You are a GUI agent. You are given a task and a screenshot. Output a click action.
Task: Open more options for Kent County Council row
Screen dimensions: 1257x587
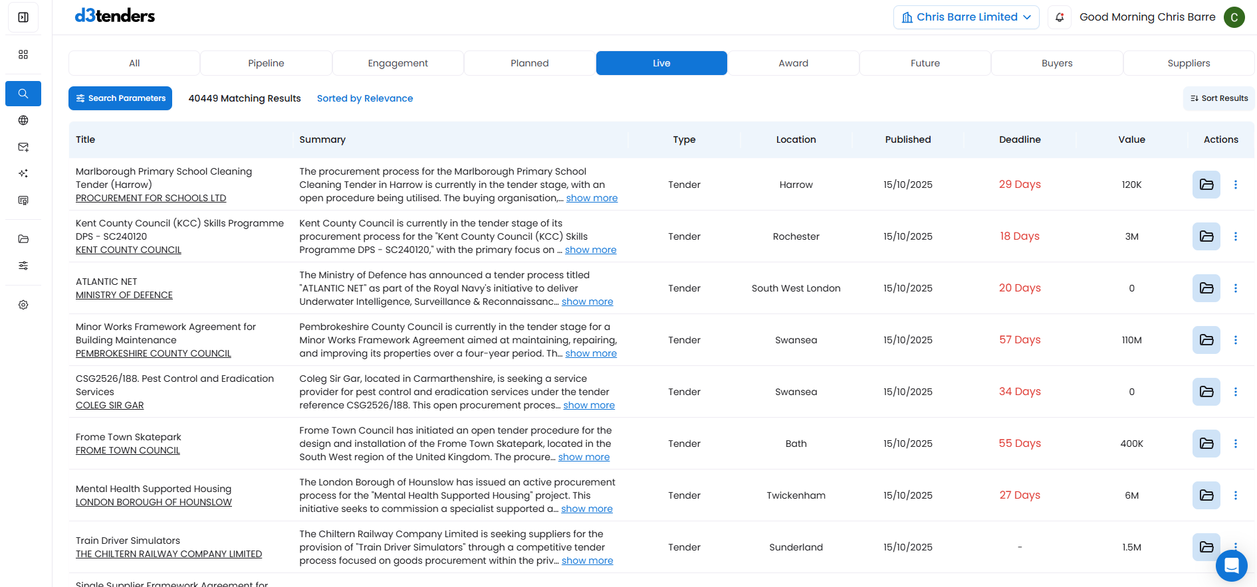click(x=1236, y=236)
